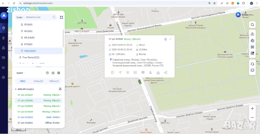Click the share icon in the vehicle popup
260x134 pixels.
(x=165, y=72)
